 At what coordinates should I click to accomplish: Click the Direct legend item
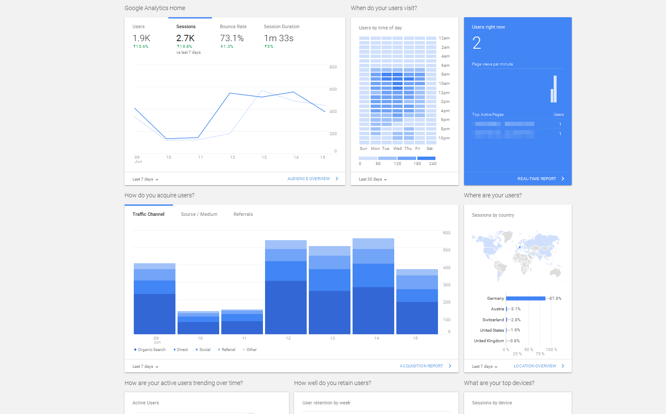181,350
